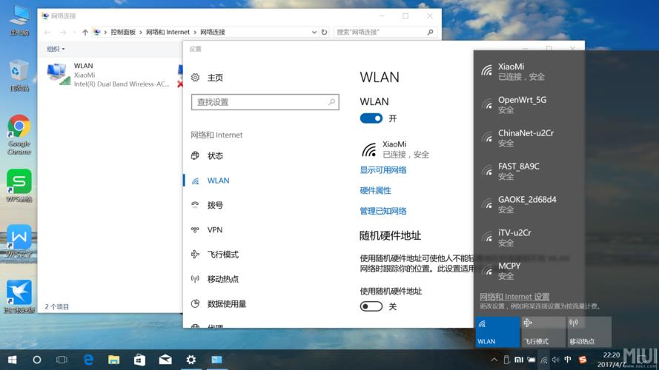Click Hardware properties link
The image size is (659, 370).
[375, 190]
